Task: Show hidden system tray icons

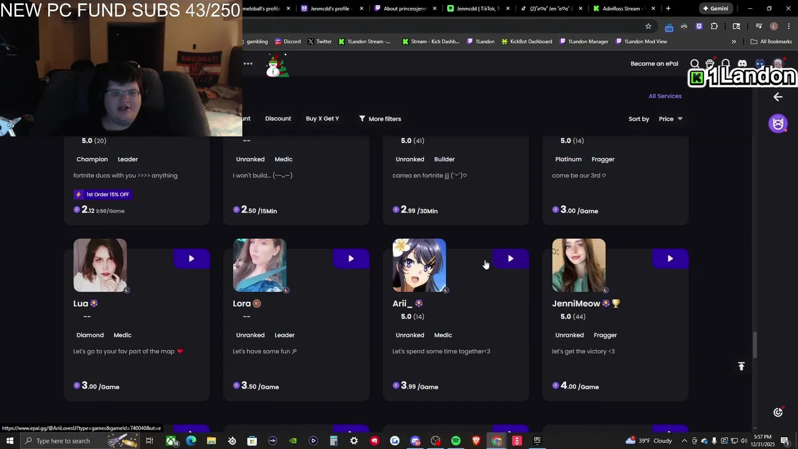Action: tap(686, 441)
